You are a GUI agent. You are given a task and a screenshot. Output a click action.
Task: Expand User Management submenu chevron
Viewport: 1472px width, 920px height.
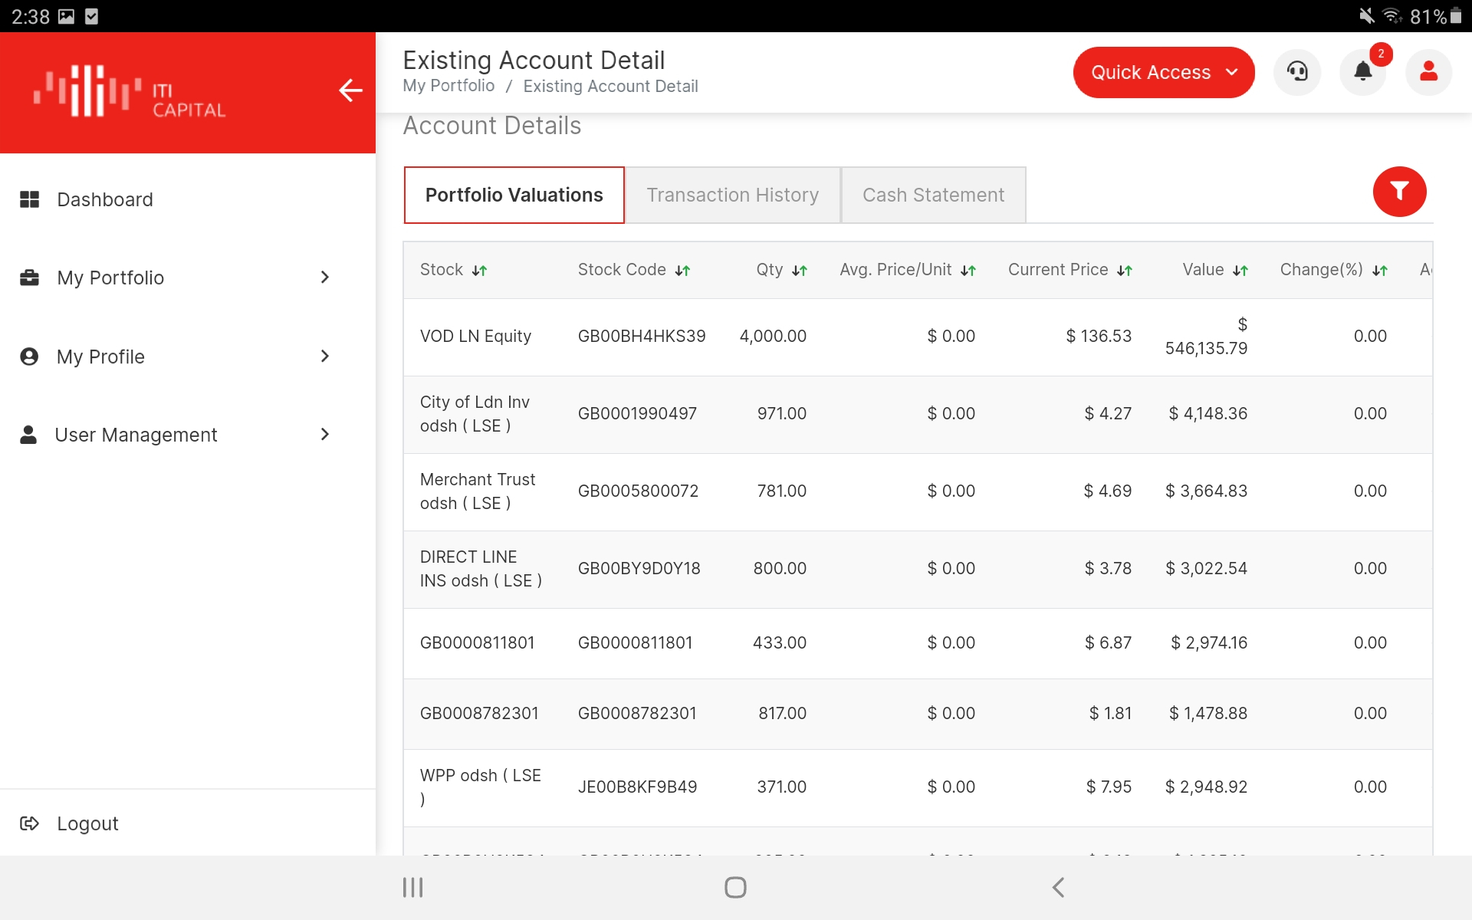[x=325, y=434]
